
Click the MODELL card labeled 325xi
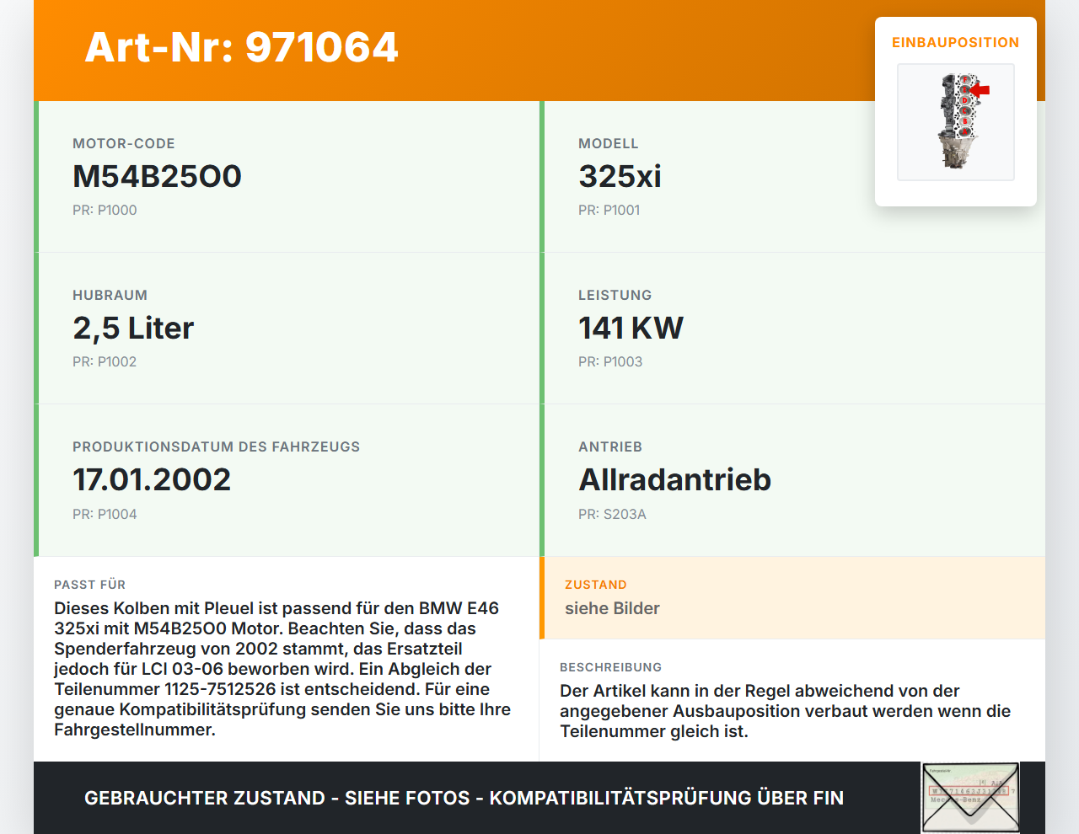click(620, 177)
